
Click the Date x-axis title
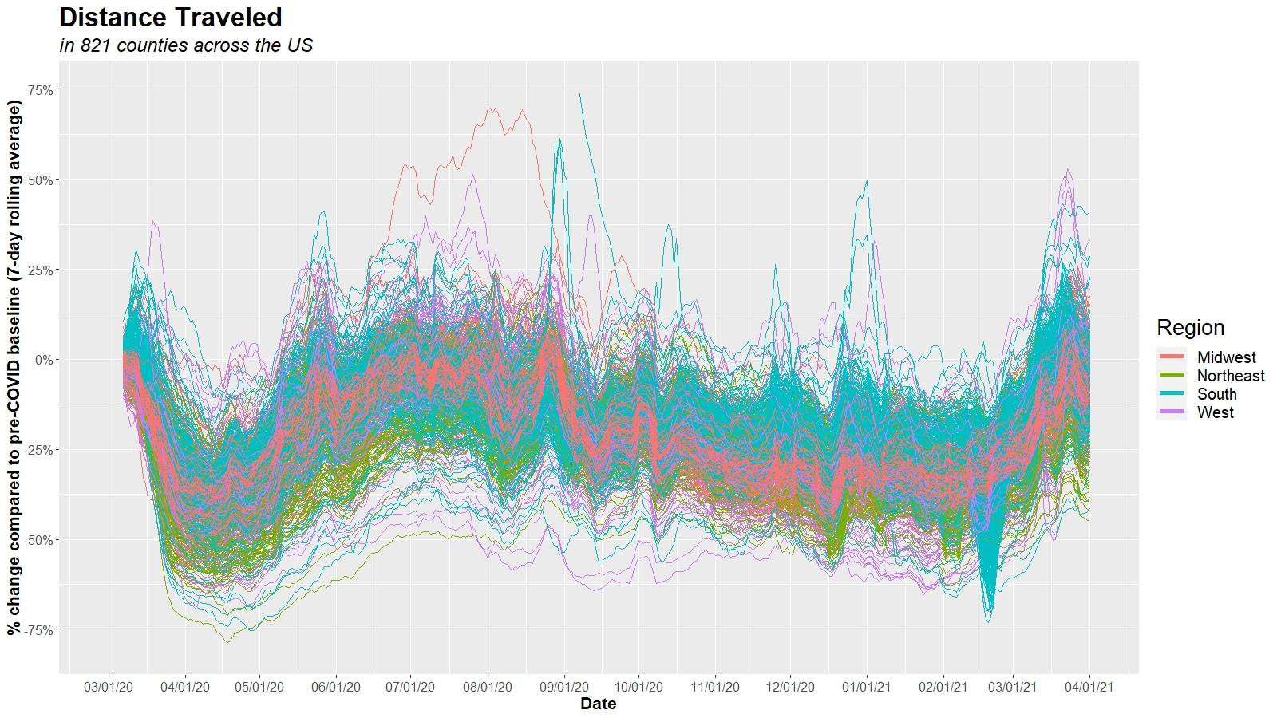click(598, 704)
